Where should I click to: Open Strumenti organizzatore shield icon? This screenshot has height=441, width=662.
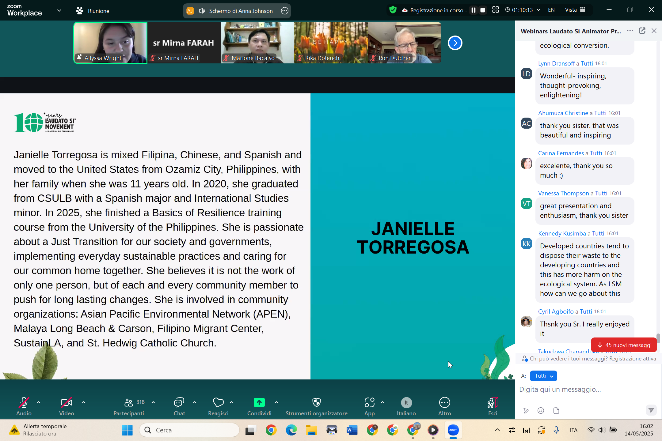[x=316, y=402]
